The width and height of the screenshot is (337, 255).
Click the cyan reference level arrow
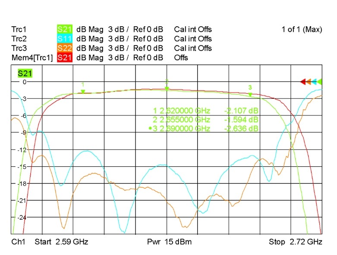pyautogui.click(x=315, y=81)
